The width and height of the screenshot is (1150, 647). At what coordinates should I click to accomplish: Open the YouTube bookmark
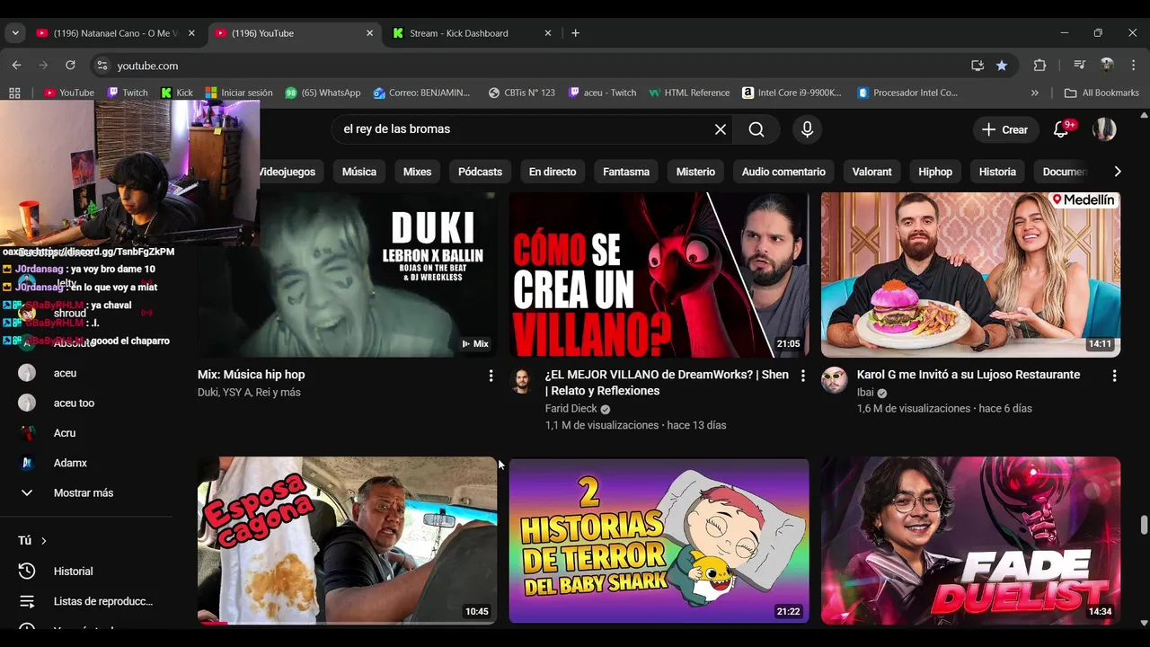(69, 93)
